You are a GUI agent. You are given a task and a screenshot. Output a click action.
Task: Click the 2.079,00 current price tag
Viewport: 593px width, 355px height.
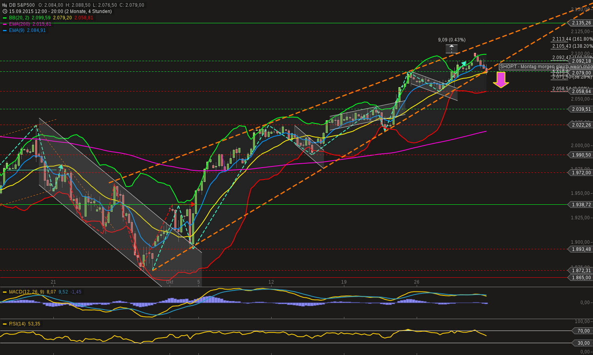581,73
